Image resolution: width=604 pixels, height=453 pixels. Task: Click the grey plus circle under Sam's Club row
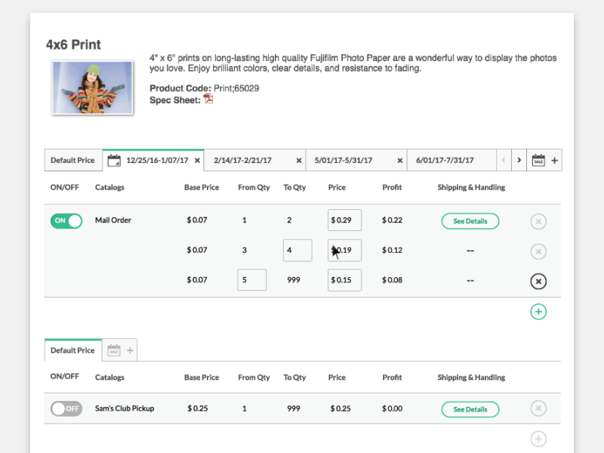(x=538, y=439)
